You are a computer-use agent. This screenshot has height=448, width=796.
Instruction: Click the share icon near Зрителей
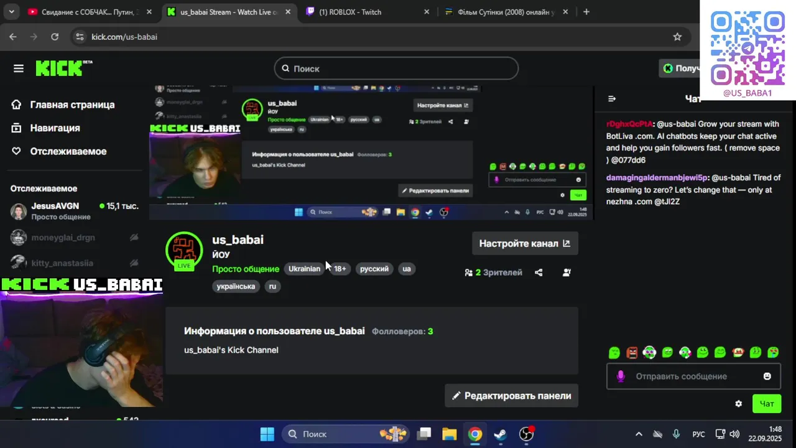click(539, 273)
